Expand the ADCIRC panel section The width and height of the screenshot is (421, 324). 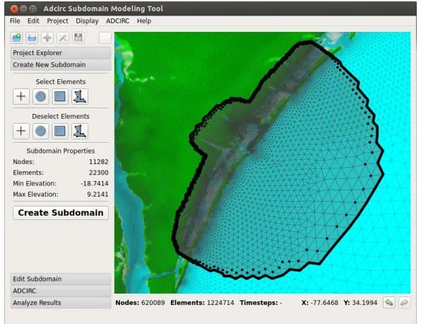[61, 291]
